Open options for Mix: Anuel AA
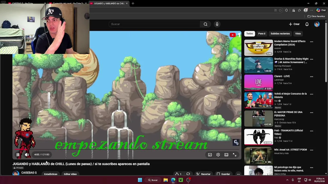This screenshot has width=328, height=184. tap(312, 150)
